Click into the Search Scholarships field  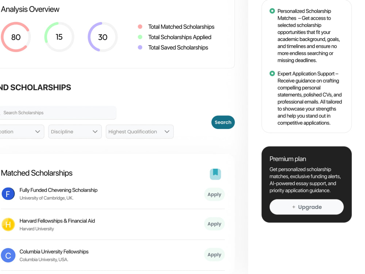pos(58,113)
